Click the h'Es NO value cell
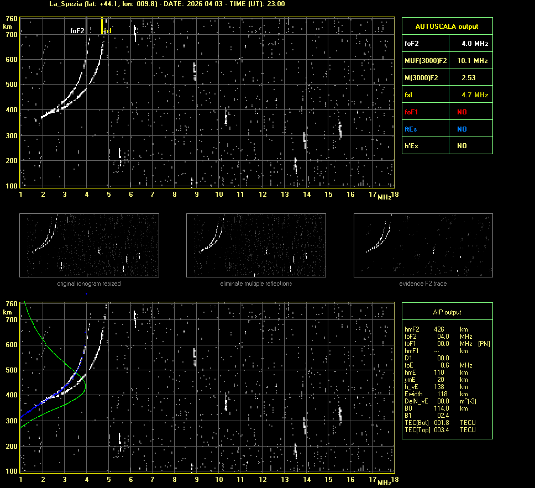The height and width of the screenshot is (488, 535). point(461,146)
